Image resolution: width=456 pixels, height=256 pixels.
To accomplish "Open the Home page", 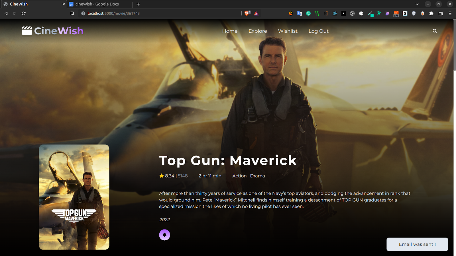I will coord(230,31).
